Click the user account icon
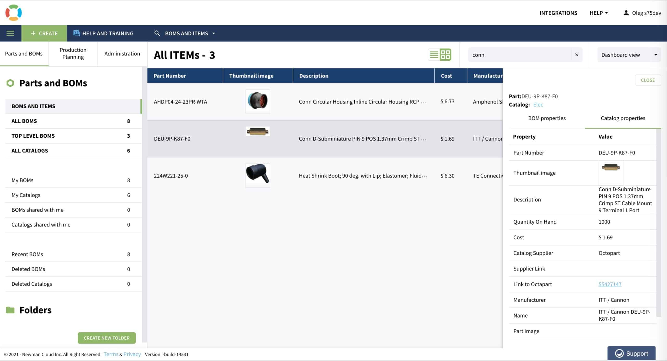The width and height of the screenshot is (667, 361). coord(626,13)
